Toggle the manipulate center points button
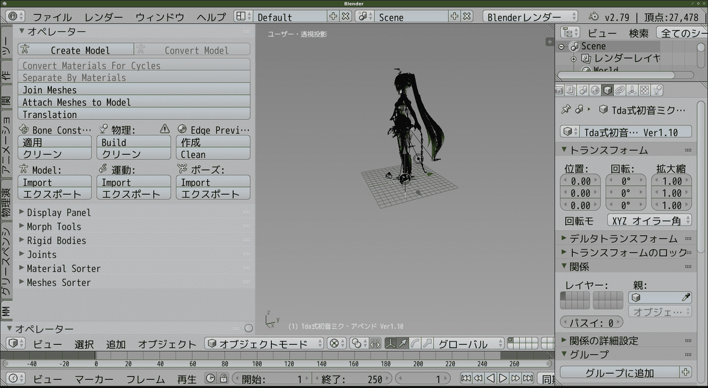The image size is (708, 388). pos(375,344)
